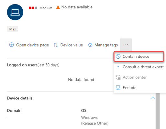Click the Windows (Release Other) value

coord(95,120)
